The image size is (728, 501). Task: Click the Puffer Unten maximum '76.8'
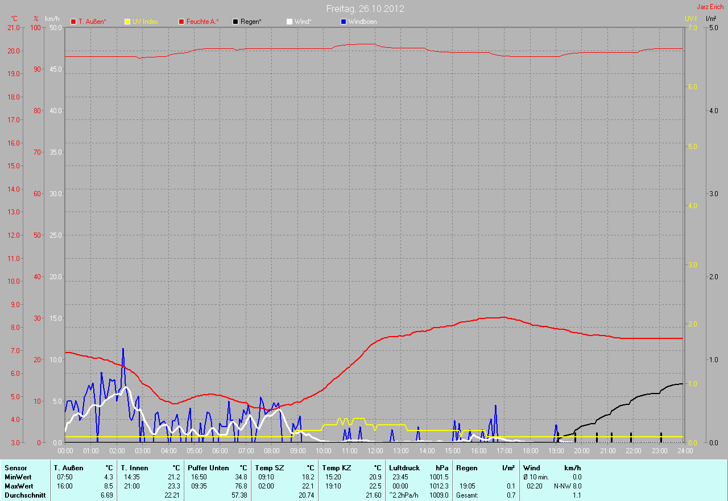241,486
